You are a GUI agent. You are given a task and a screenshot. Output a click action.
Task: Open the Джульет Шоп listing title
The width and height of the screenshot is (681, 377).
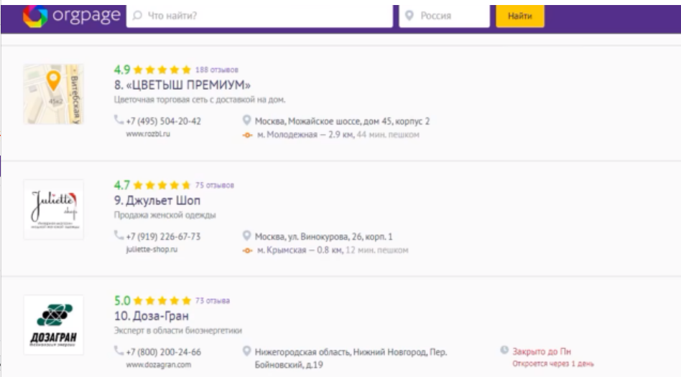tap(157, 201)
